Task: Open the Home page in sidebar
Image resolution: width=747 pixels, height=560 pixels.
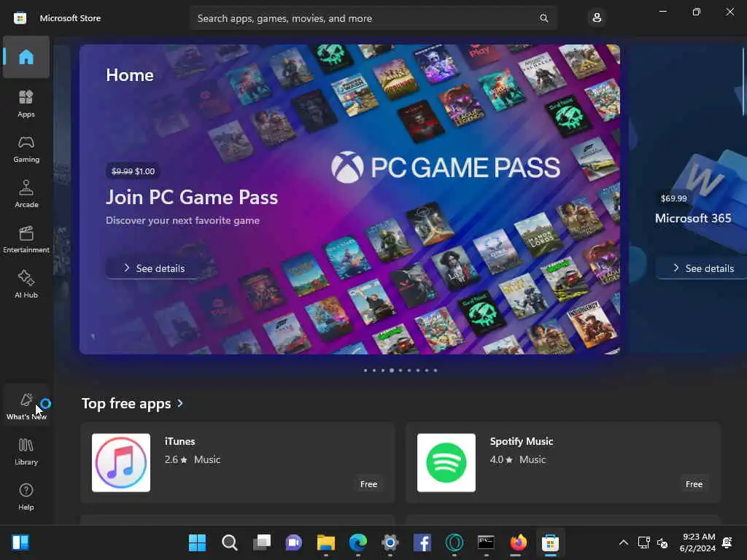Action: [26, 57]
